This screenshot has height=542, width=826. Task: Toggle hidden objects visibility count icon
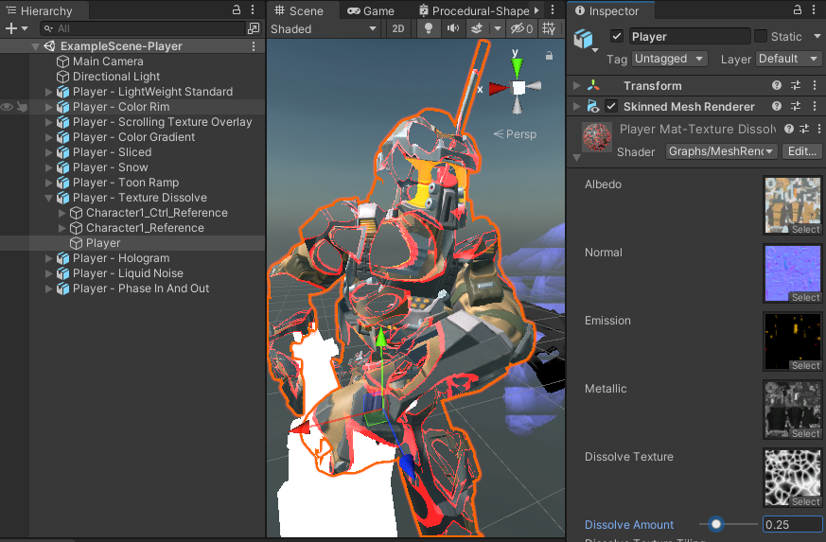522,28
